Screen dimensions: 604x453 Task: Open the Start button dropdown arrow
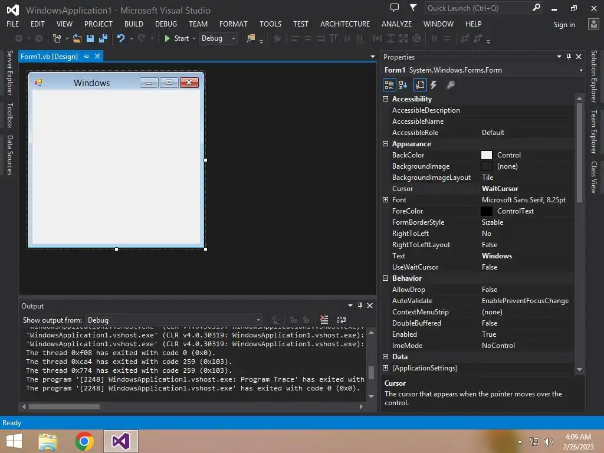point(193,38)
